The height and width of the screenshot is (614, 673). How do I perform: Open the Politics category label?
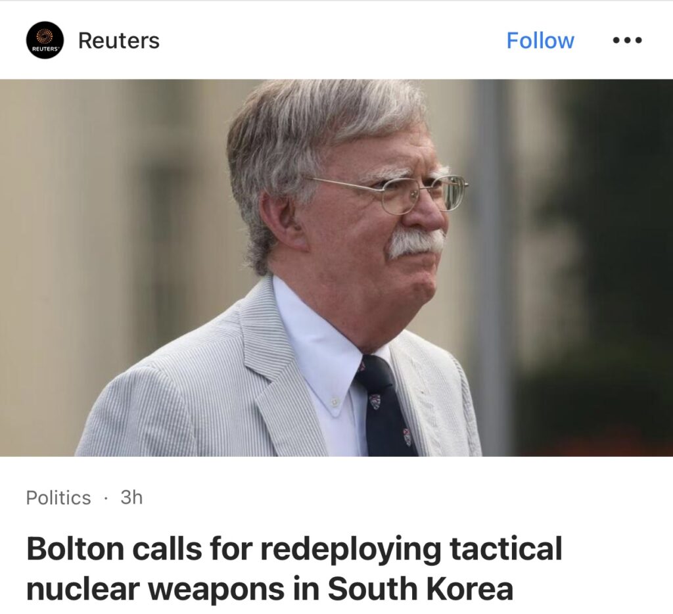(x=58, y=498)
